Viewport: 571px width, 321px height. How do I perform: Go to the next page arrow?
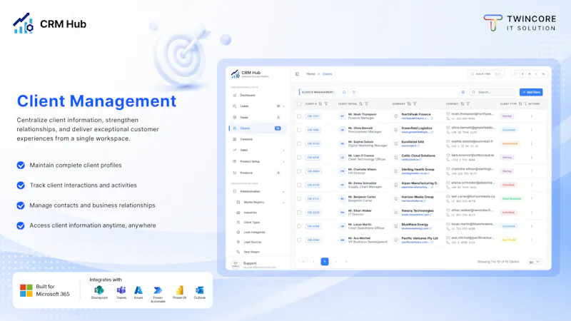tap(335, 262)
